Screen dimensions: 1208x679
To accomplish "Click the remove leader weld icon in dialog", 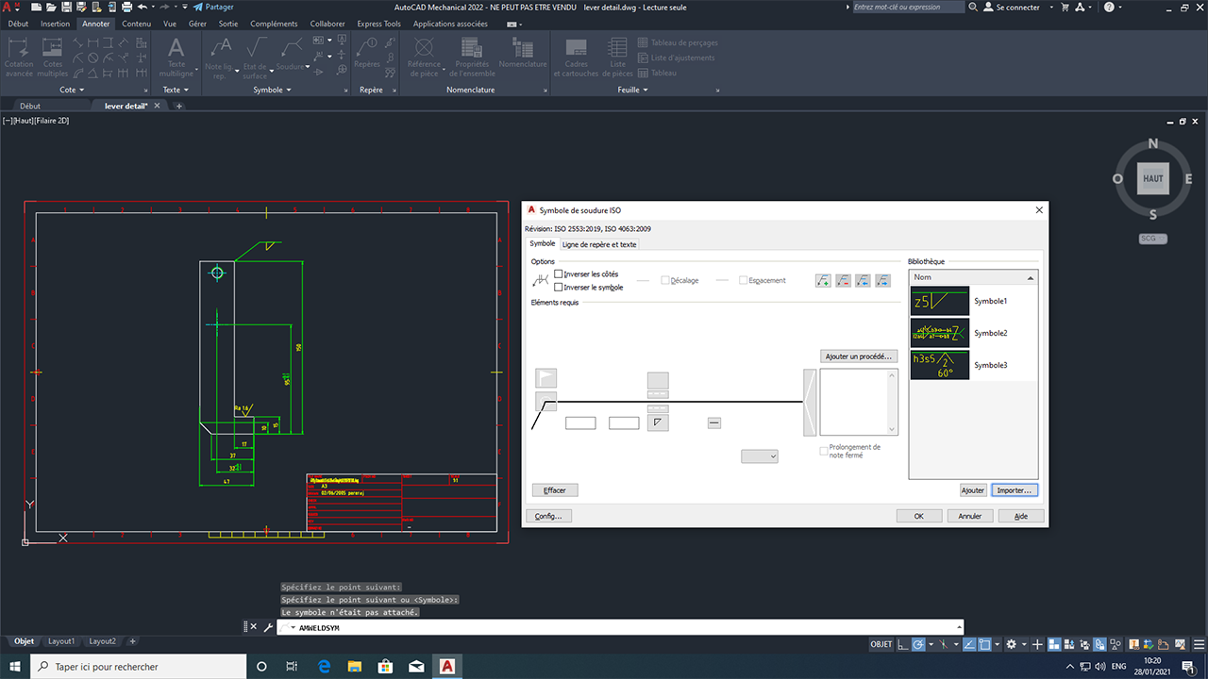I will pos(843,280).
